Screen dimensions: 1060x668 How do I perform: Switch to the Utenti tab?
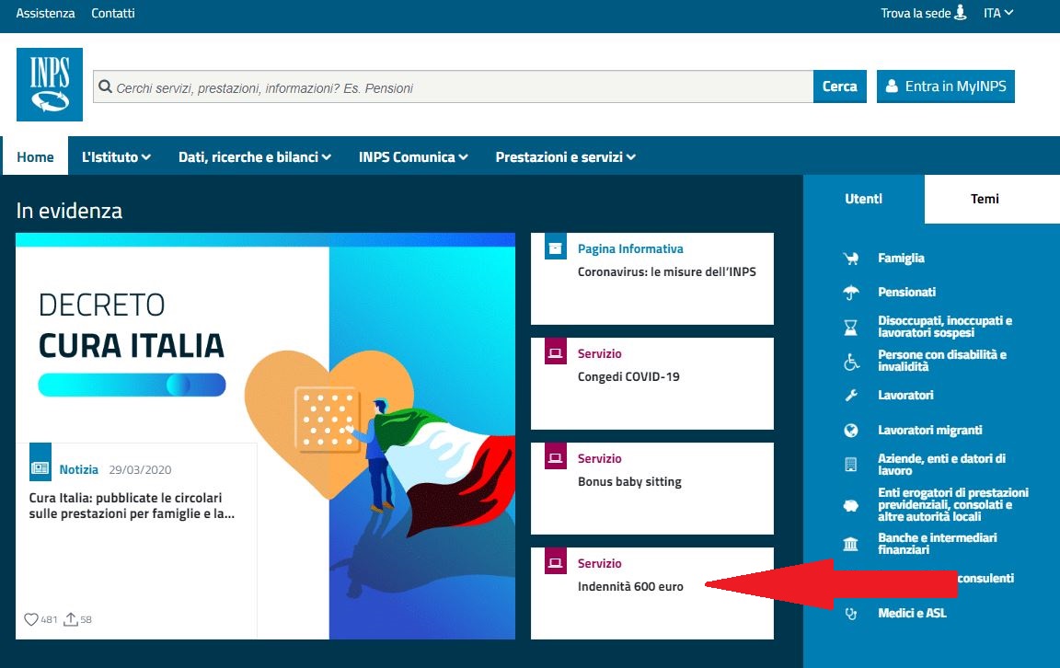point(863,199)
